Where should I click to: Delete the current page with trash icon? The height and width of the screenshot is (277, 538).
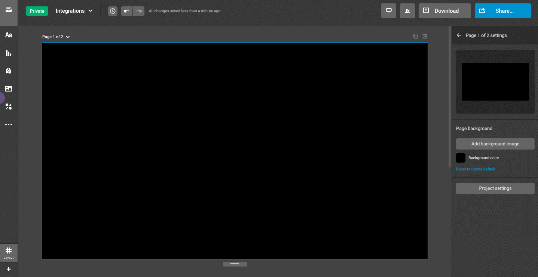click(x=425, y=36)
